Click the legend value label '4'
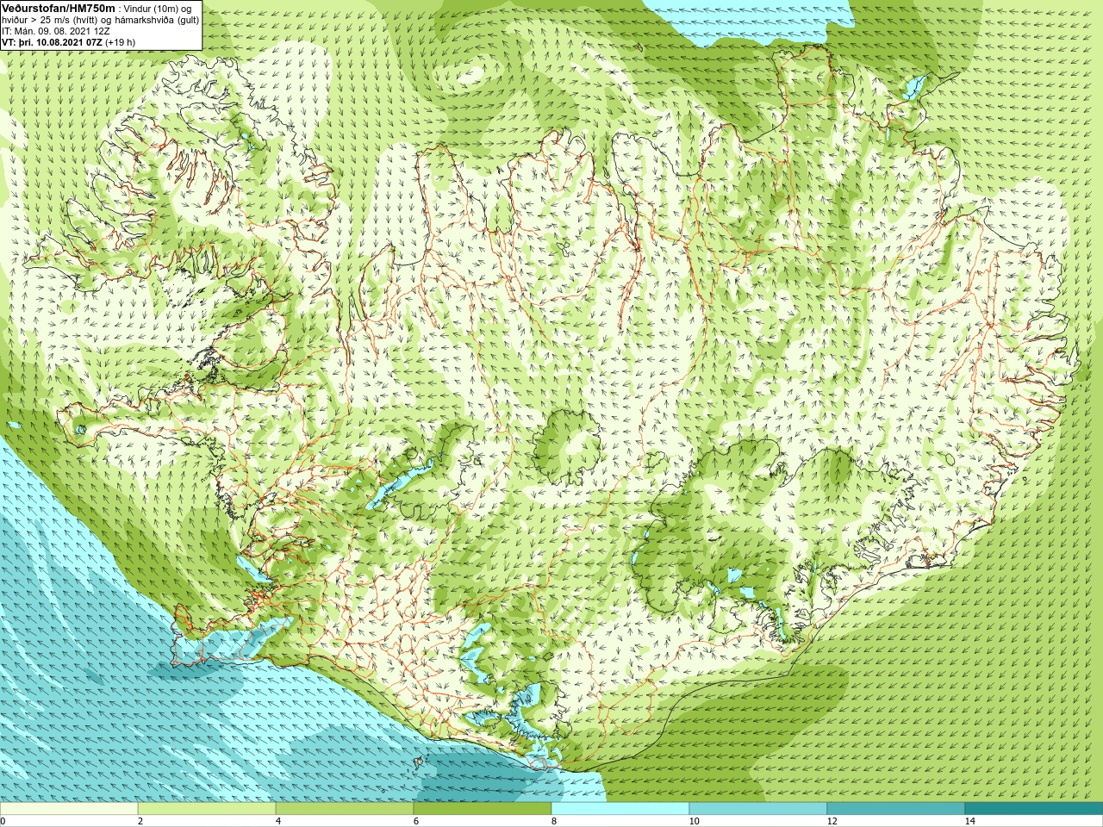 pos(278,821)
